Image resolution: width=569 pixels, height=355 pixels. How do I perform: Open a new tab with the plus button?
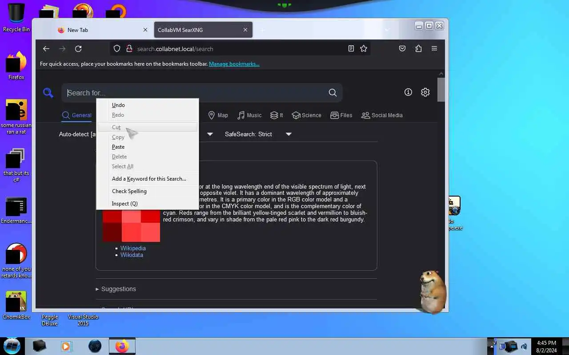[262, 30]
